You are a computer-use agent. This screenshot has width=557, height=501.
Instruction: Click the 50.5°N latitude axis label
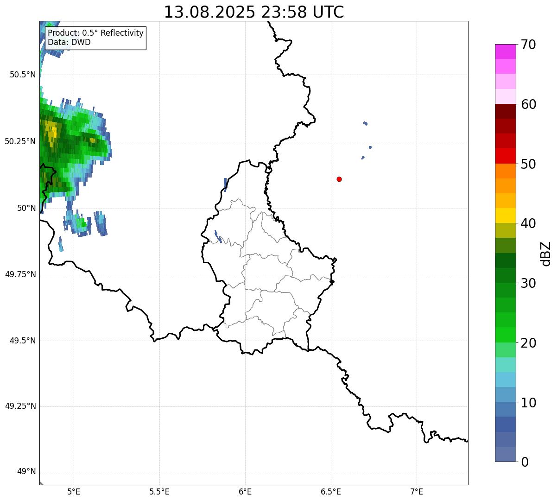pyautogui.click(x=23, y=75)
